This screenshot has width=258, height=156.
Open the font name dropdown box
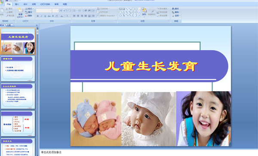tap(44, 11)
